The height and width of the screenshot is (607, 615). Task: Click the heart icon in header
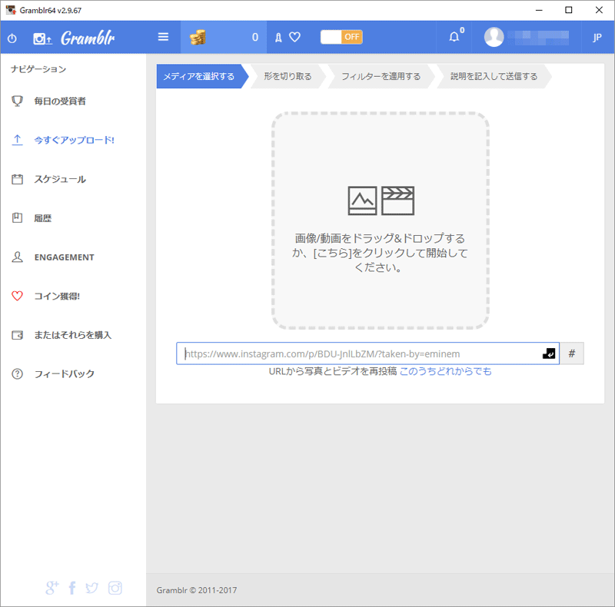coord(294,37)
